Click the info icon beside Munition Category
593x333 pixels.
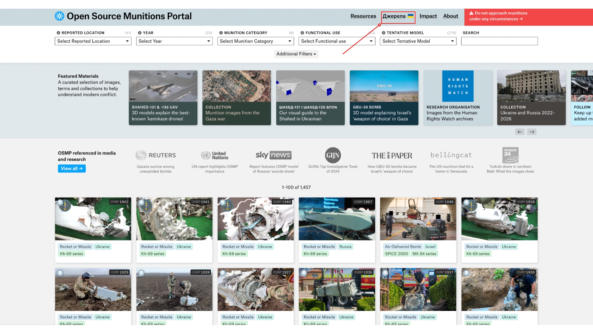click(x=221, y=33)
